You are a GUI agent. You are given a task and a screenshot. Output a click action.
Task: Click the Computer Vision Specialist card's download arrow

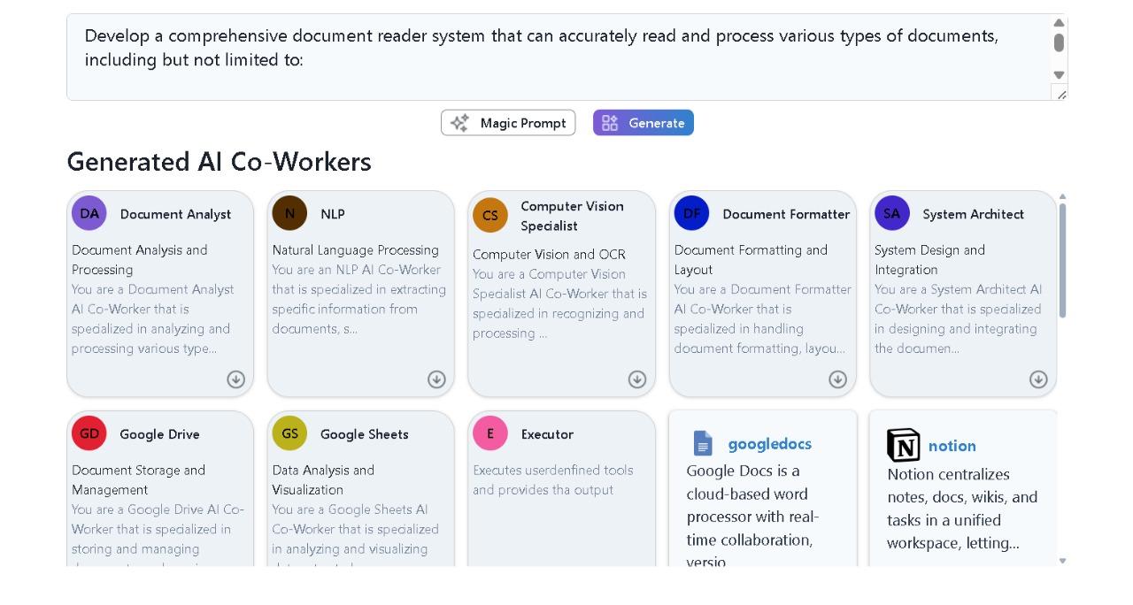click(x=637, y=379)
